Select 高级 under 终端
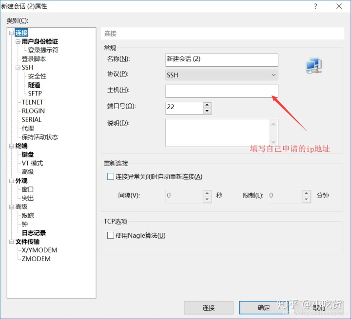The width and height of the screenshot is (351, 319). tap(28, 172)
